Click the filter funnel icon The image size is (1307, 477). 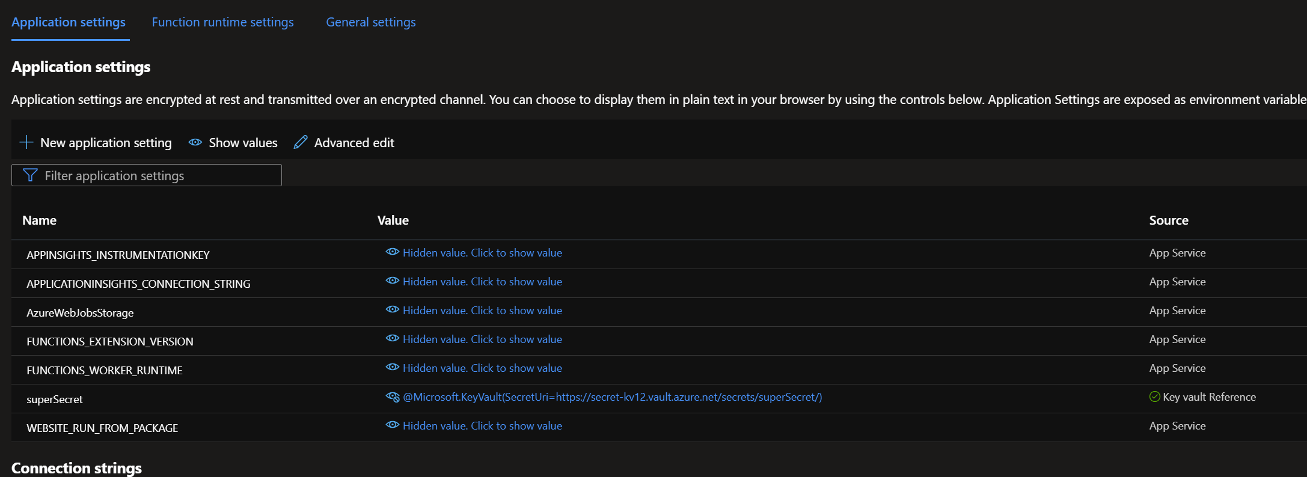[x=30, y=175]
